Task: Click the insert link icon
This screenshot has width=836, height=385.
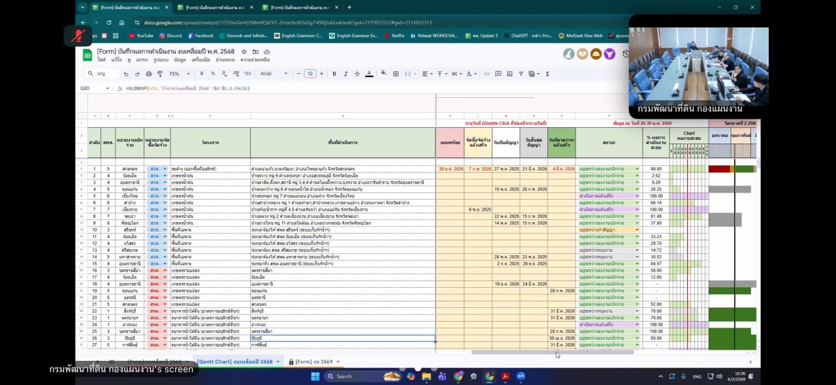Action: pos(487,74)
